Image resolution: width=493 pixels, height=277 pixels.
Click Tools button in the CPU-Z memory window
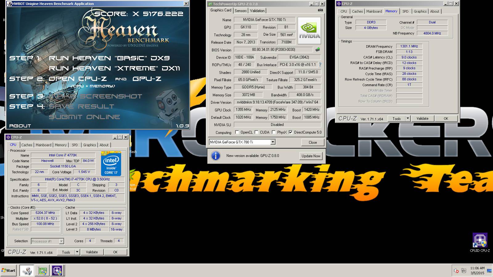[x=397, y=118]
